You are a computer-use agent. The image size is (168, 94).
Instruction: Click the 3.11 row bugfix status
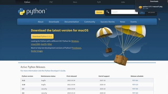[x=44, y=80]
